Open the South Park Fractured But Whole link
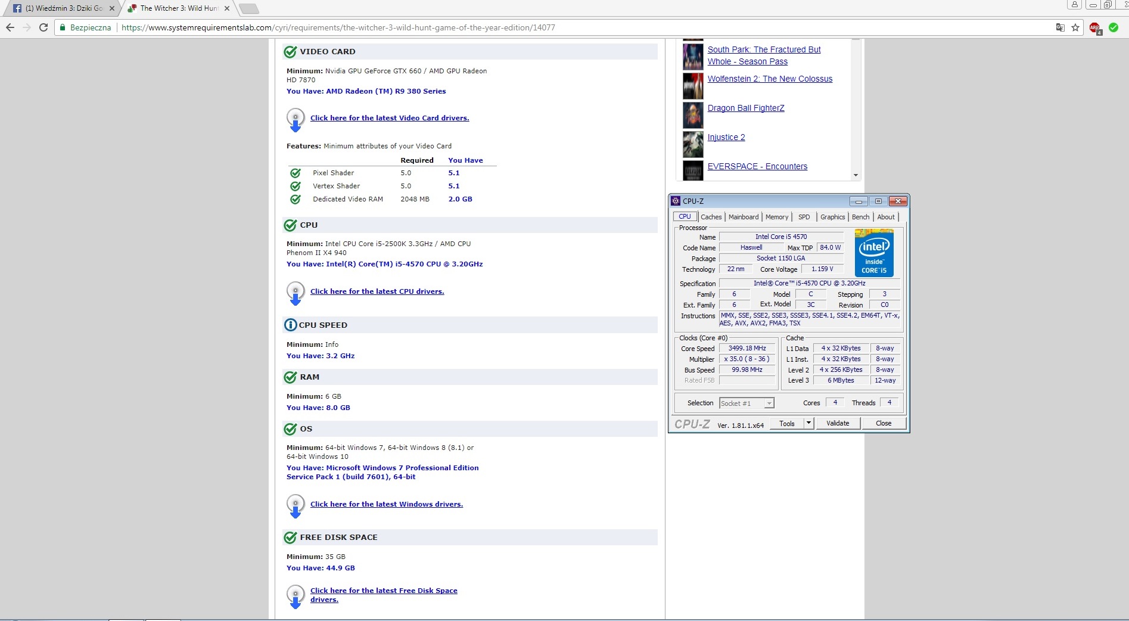Screen dimensions: 1129x621 click(x=764, y=55)
